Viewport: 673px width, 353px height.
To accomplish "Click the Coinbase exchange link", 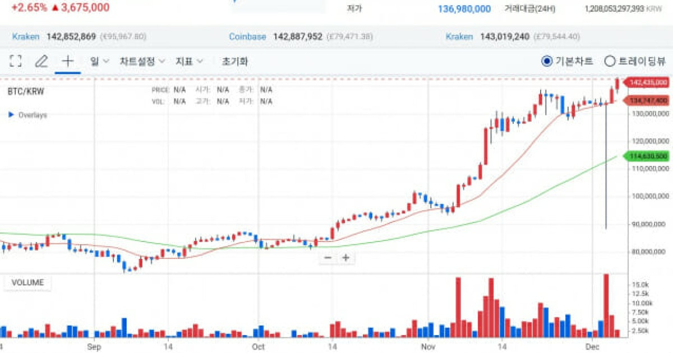I will 247,36.
